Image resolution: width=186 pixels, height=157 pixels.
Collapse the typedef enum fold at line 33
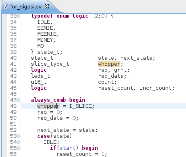click(x=18, y=16)
